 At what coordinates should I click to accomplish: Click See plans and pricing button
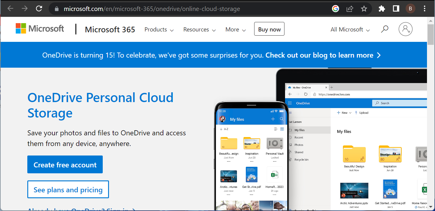pos(68,189)
